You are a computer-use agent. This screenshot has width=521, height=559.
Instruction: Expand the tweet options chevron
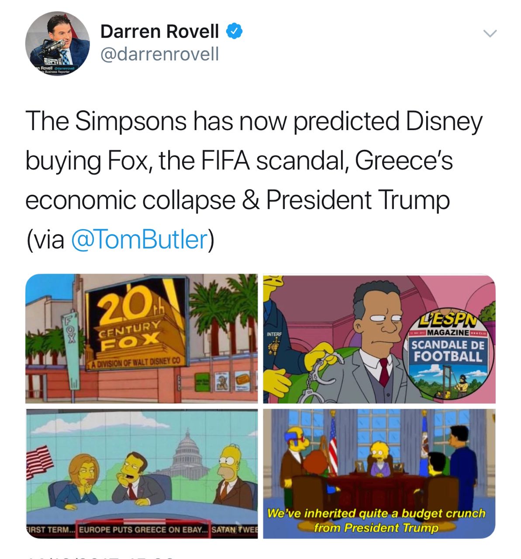(490, 34)
